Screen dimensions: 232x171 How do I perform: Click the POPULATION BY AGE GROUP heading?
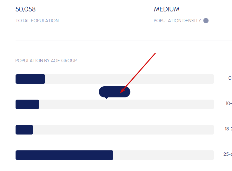[x=46, y=60]
